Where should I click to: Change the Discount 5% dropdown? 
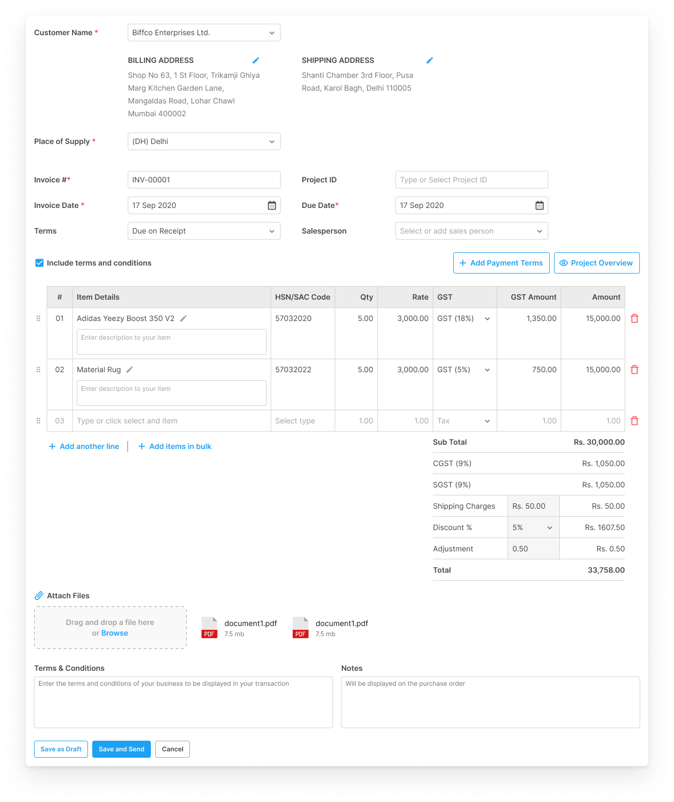(533, 527)
